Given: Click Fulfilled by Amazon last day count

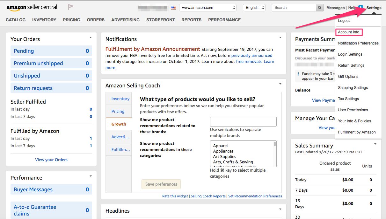Looking at the screenshot, I should click(x=91, y=139).
